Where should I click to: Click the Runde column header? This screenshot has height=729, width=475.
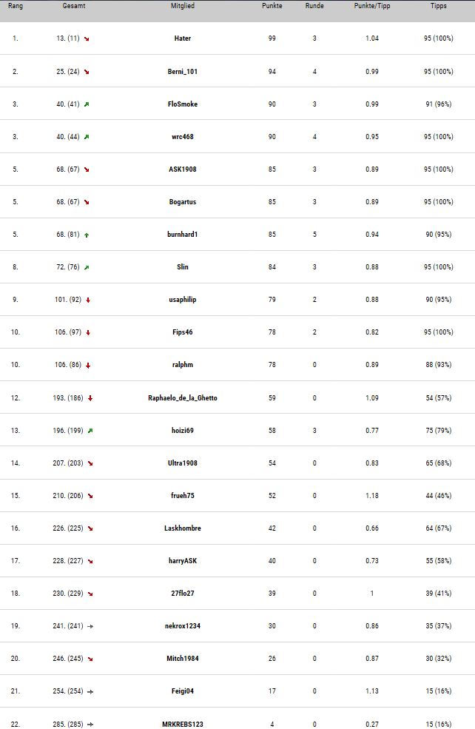(x=314, y=6)
